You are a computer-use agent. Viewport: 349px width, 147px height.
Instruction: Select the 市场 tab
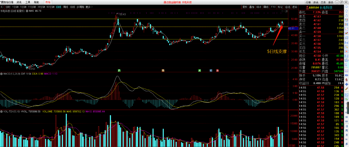click(x=48, y=2)
